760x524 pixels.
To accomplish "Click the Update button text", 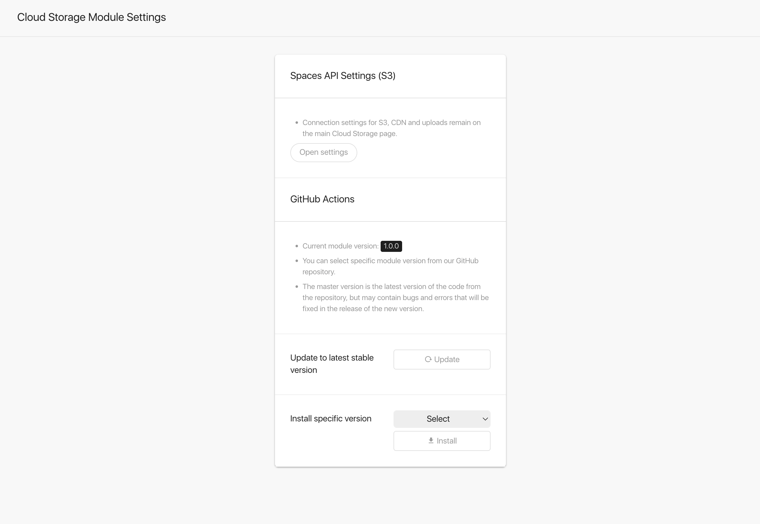I will pyautogui.click(x=446, y=359).
